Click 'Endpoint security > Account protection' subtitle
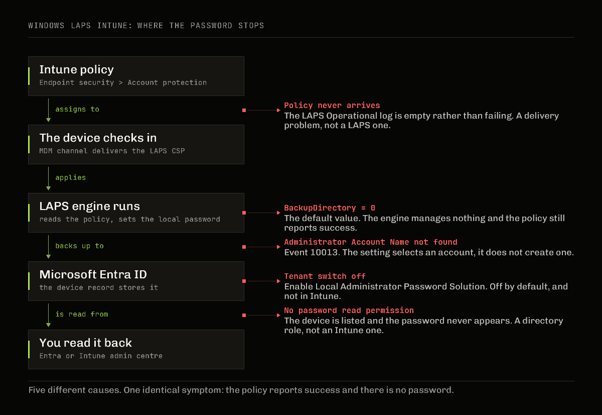 (x=123, y=82)
